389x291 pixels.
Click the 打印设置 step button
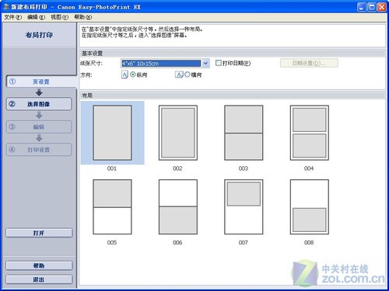[39, 150]
